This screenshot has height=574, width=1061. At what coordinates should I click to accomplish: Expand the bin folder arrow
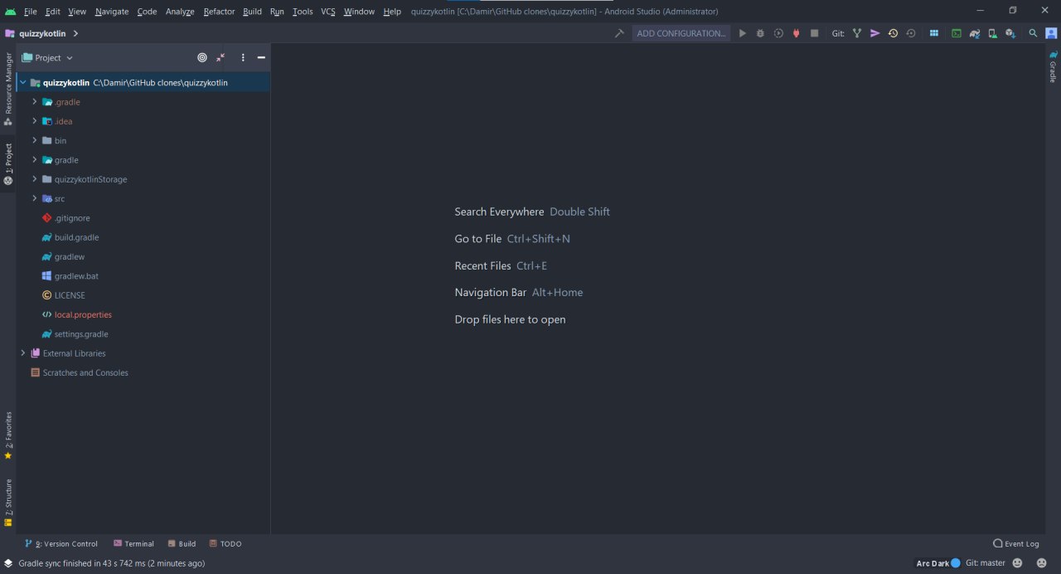(x=35, y=140)
